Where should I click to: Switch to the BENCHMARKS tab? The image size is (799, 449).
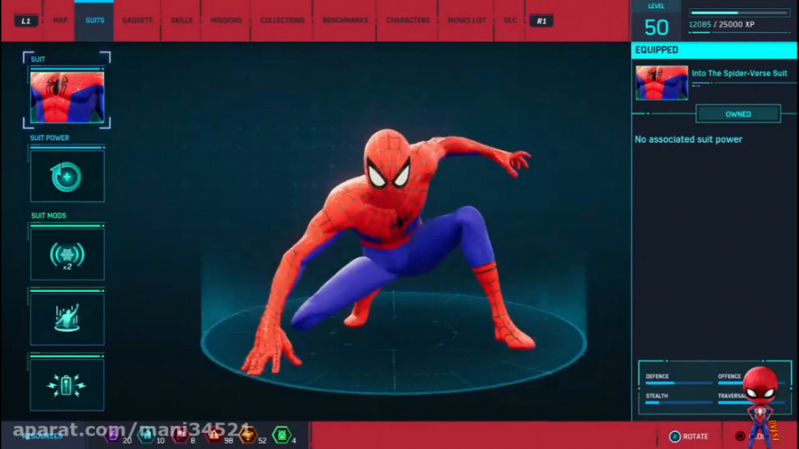tap(345, 20)
